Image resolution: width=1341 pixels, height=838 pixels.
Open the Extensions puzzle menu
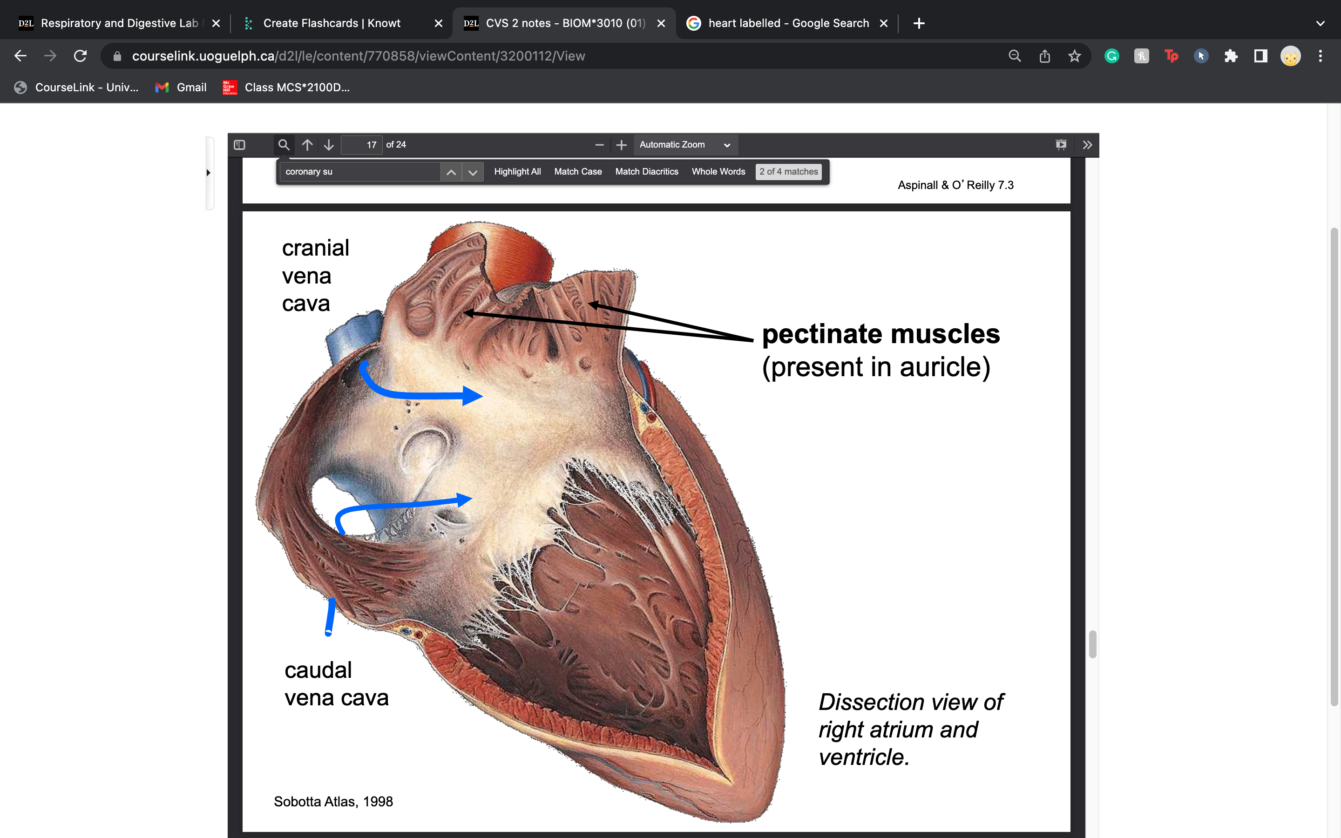[x=1231, y=56]
